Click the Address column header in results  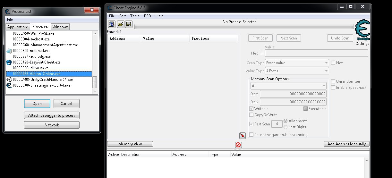[x=124, y=38]
